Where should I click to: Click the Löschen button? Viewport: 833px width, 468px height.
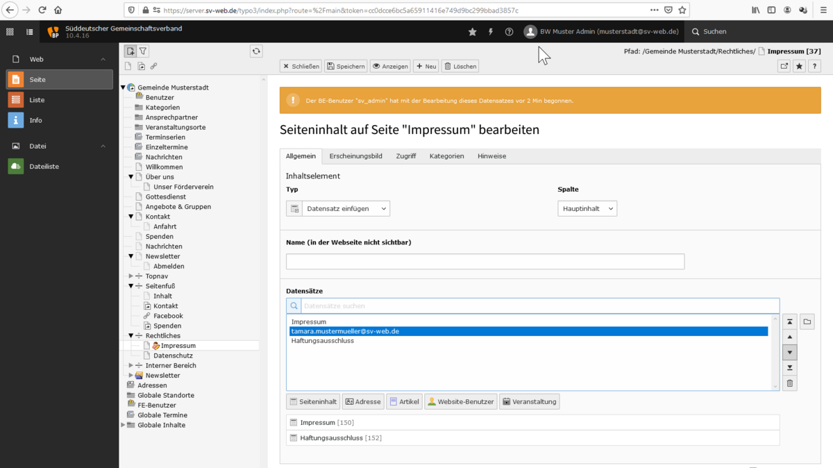point(460,67)
